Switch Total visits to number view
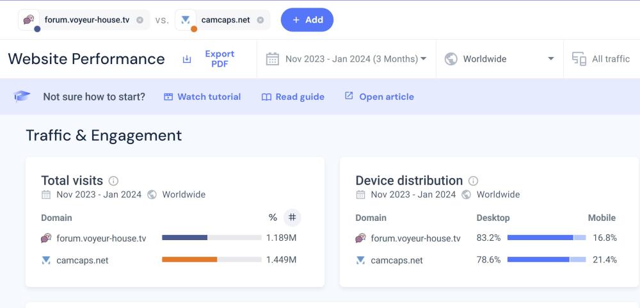Image resolution: width=640 pixels, height=308 pixels. (292, 218)
